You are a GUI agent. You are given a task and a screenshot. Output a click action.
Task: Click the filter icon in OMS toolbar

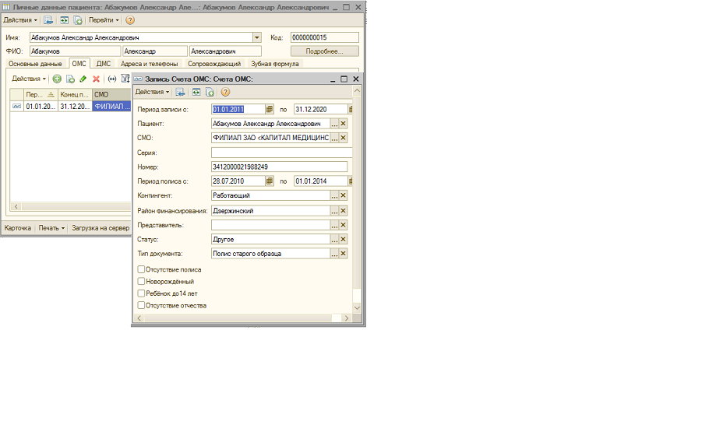[125, 79]
